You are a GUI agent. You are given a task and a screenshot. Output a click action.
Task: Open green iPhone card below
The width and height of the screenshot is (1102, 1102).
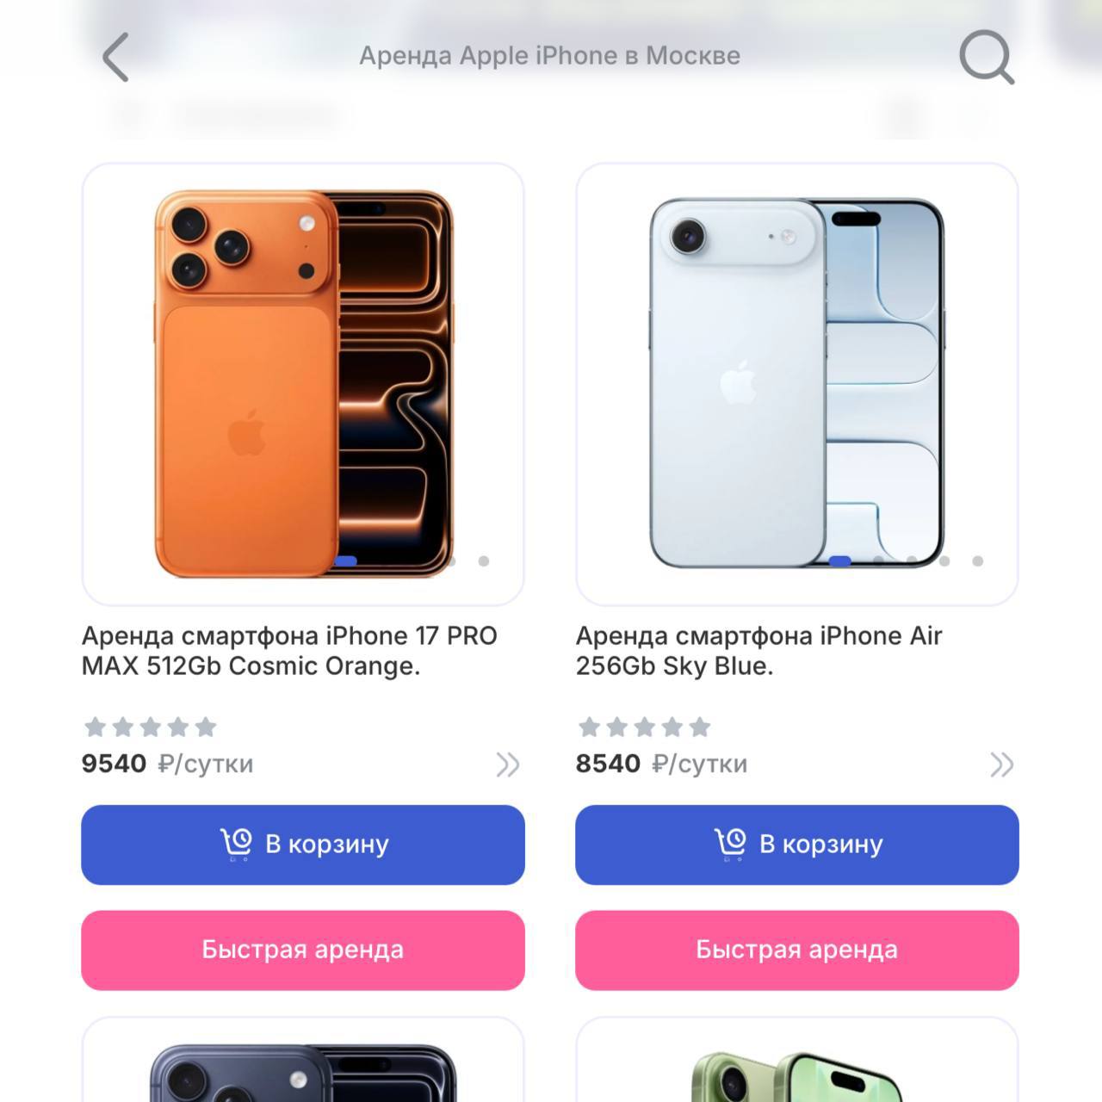(797, 1060)
